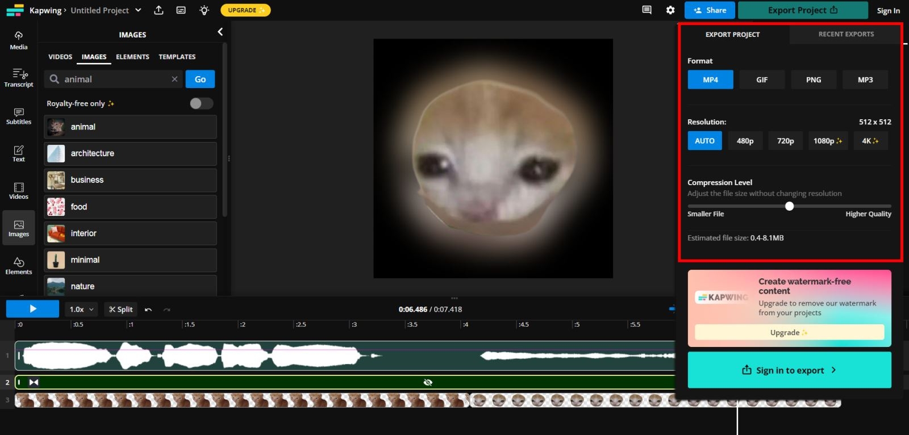Click the subtitles card icon in top bar
The height and width of the screenshot is (435, 909).
(x=181, y=10)
